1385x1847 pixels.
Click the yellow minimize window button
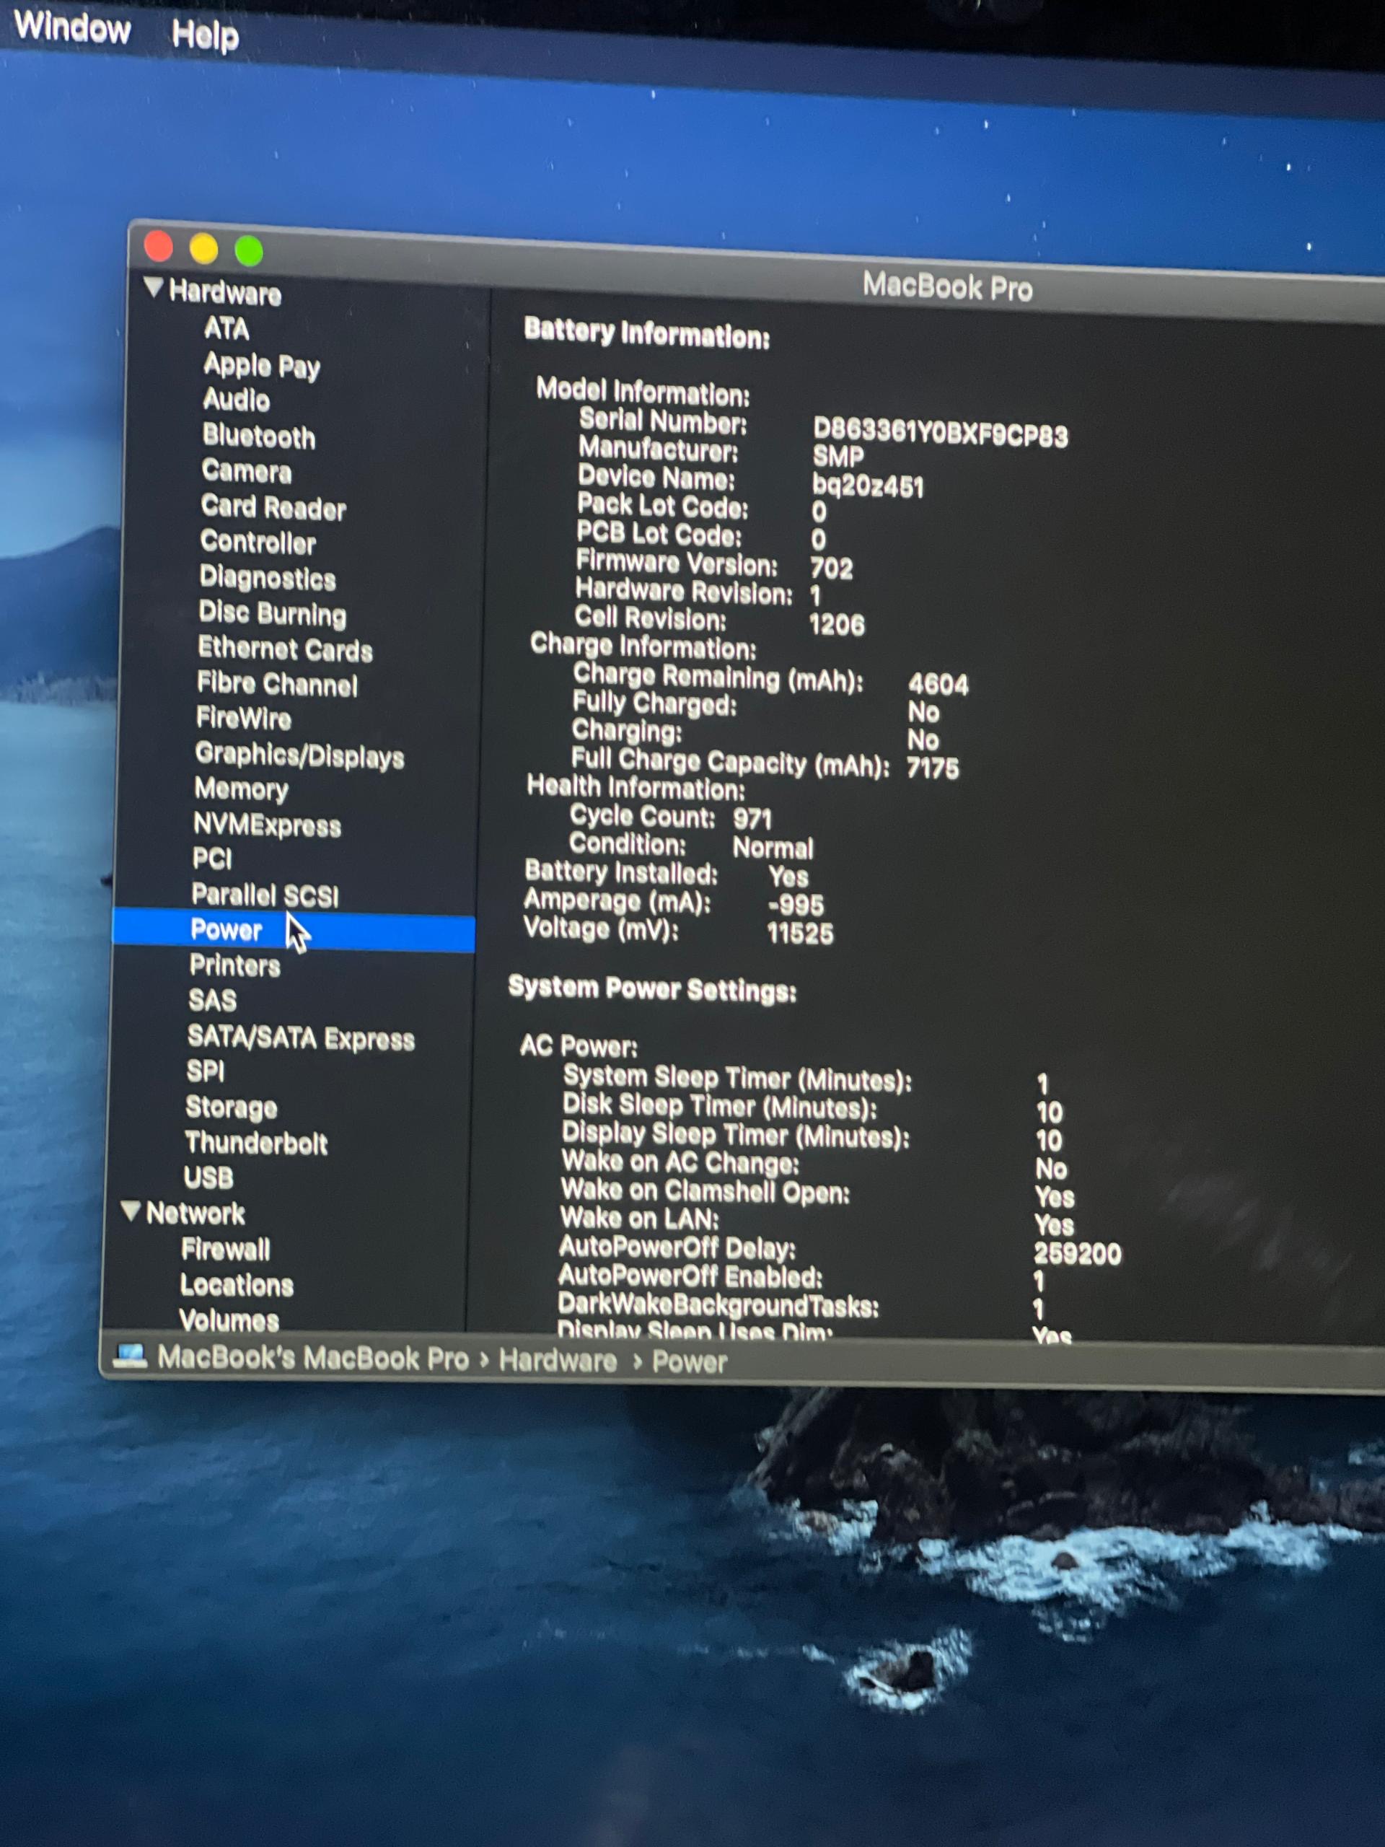click(203, 248)
